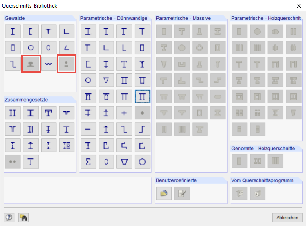306x226 pixels.
Task: Click the blue-outlined Pi-section in Dünnwandige
Action: (142, 96)
